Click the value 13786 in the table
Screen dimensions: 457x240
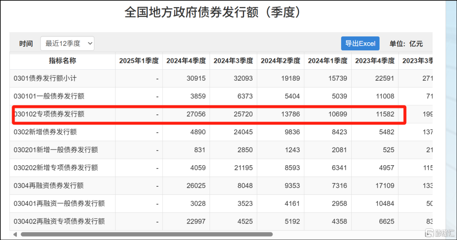[291, 114]
